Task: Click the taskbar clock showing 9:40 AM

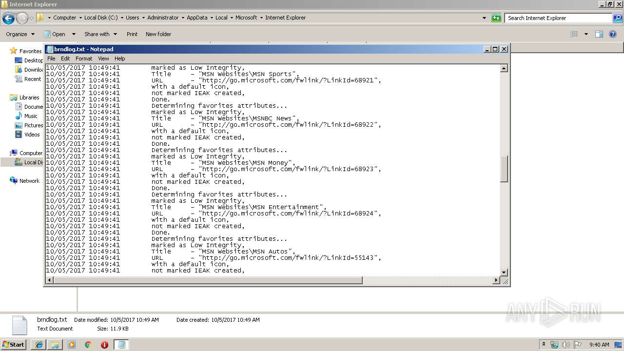Action: coord(599,345)
